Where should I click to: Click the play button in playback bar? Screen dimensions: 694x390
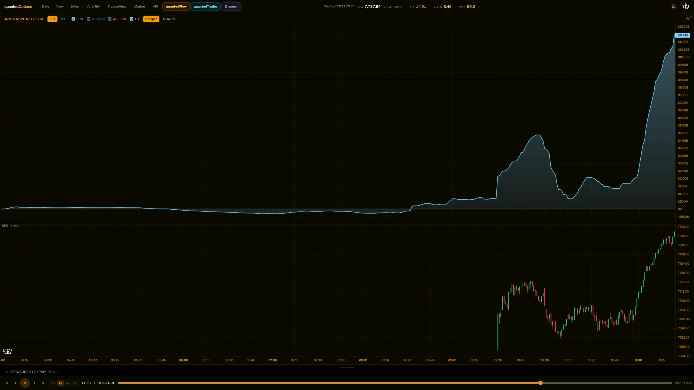(25, 383)
